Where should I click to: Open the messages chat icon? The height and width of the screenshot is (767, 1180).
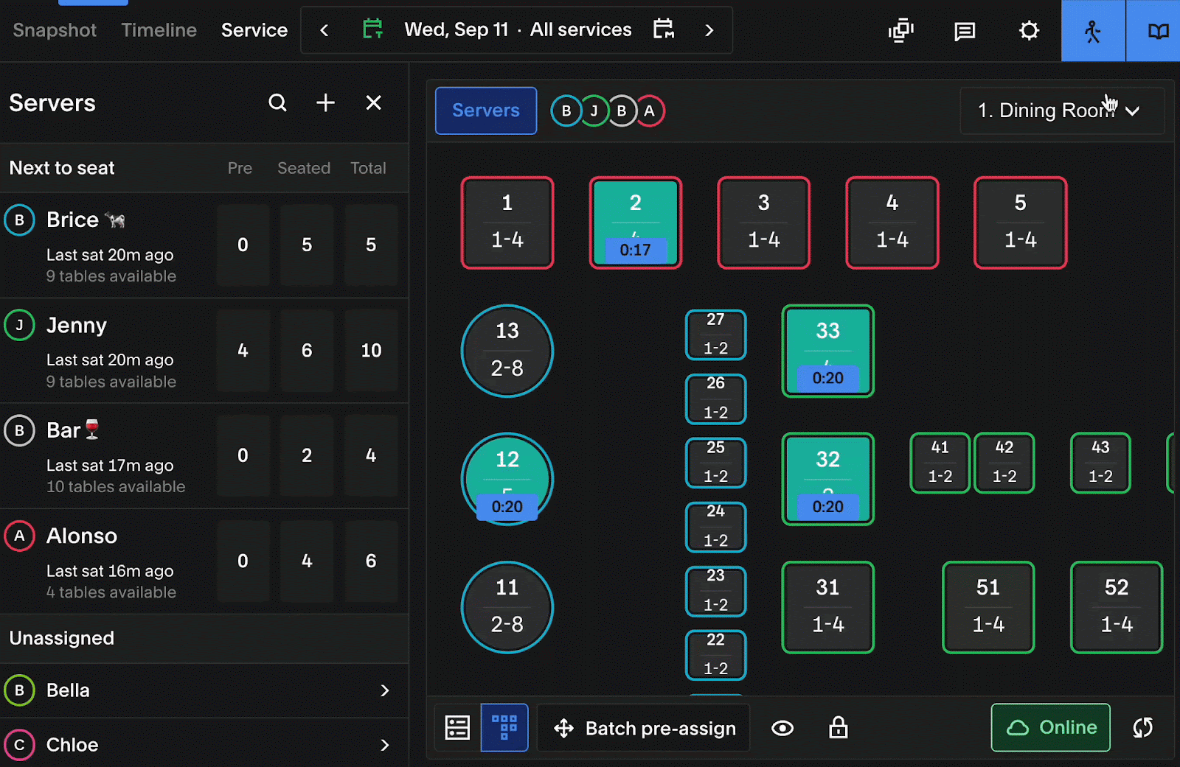pos(965,31)
